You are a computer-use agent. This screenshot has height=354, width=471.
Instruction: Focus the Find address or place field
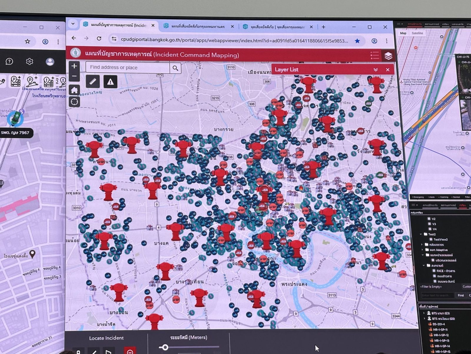(x=127, y=67)
